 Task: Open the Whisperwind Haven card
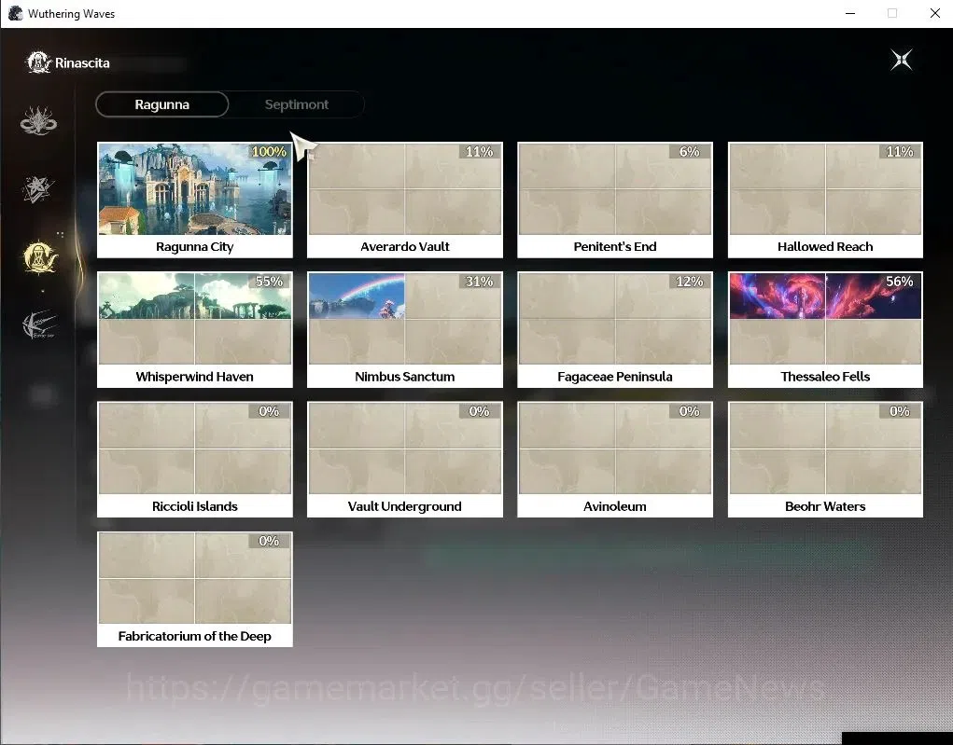tap(194, 330)
